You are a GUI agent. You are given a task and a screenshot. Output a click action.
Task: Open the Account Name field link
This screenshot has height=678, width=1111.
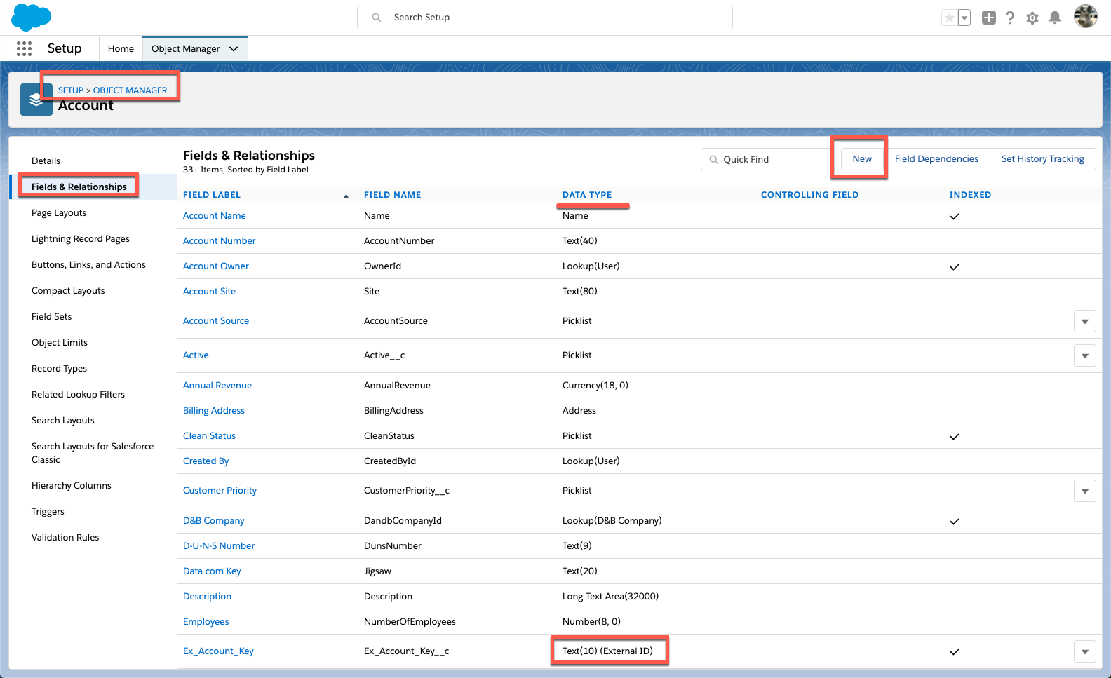click(215, 216)
